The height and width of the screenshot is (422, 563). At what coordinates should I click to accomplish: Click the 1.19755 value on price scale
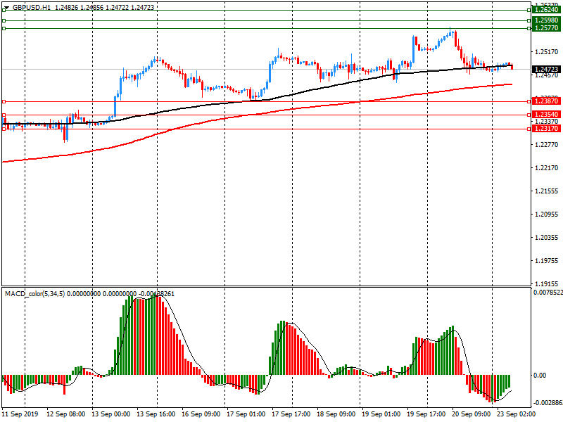pyautogui.click(x=547, y=261)
